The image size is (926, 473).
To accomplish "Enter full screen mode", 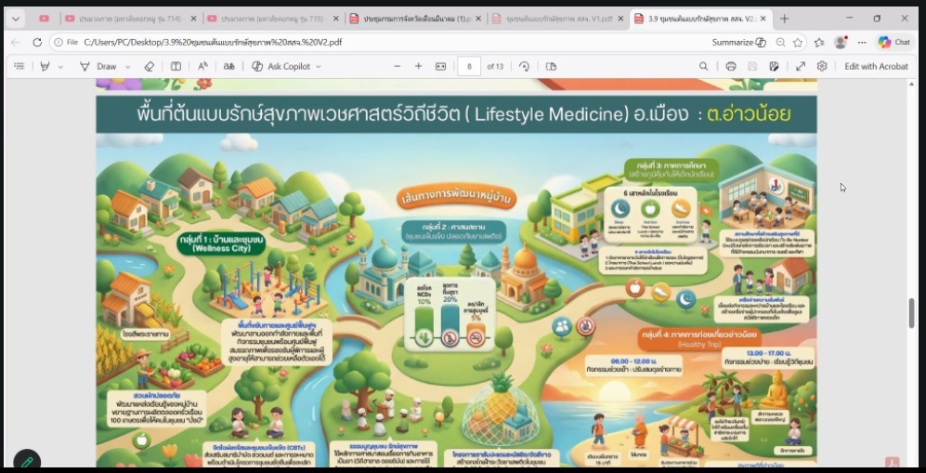I will pyautogui.click(x=801, y=66).
